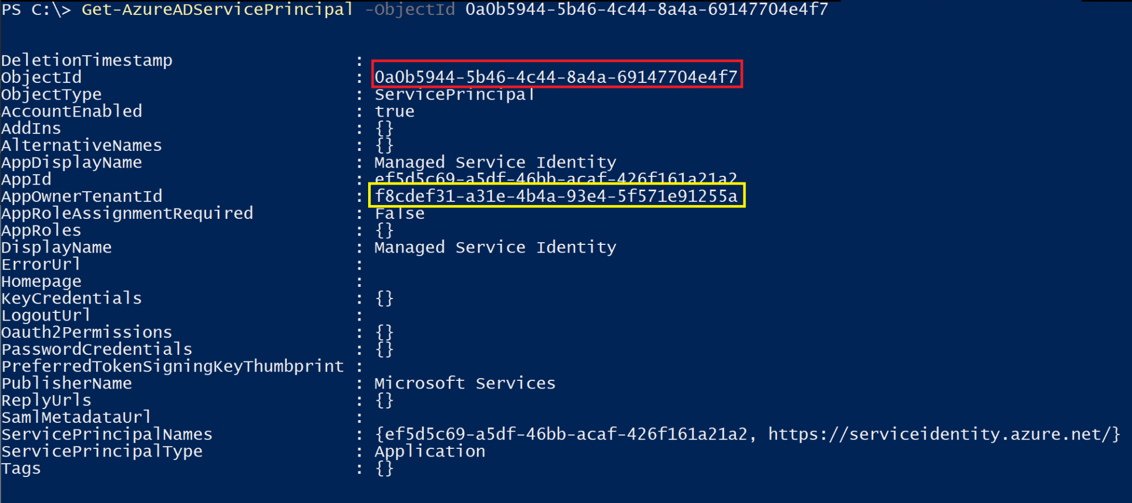Select the yellow-boxed AppOwnerTenantId value
1132x503 pixels.
point(557,196)
